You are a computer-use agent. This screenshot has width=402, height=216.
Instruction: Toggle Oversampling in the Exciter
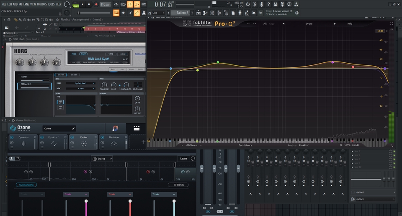(26, 185)
